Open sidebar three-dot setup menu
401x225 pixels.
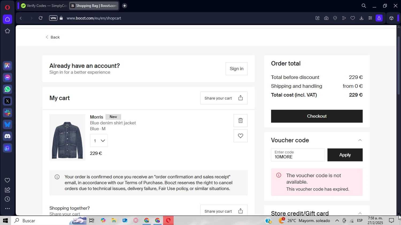[7, 208]
